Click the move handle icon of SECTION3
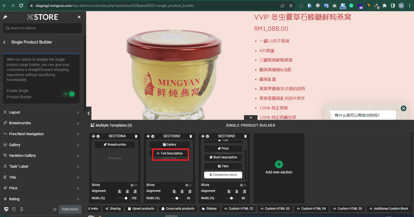 point(203,136)
